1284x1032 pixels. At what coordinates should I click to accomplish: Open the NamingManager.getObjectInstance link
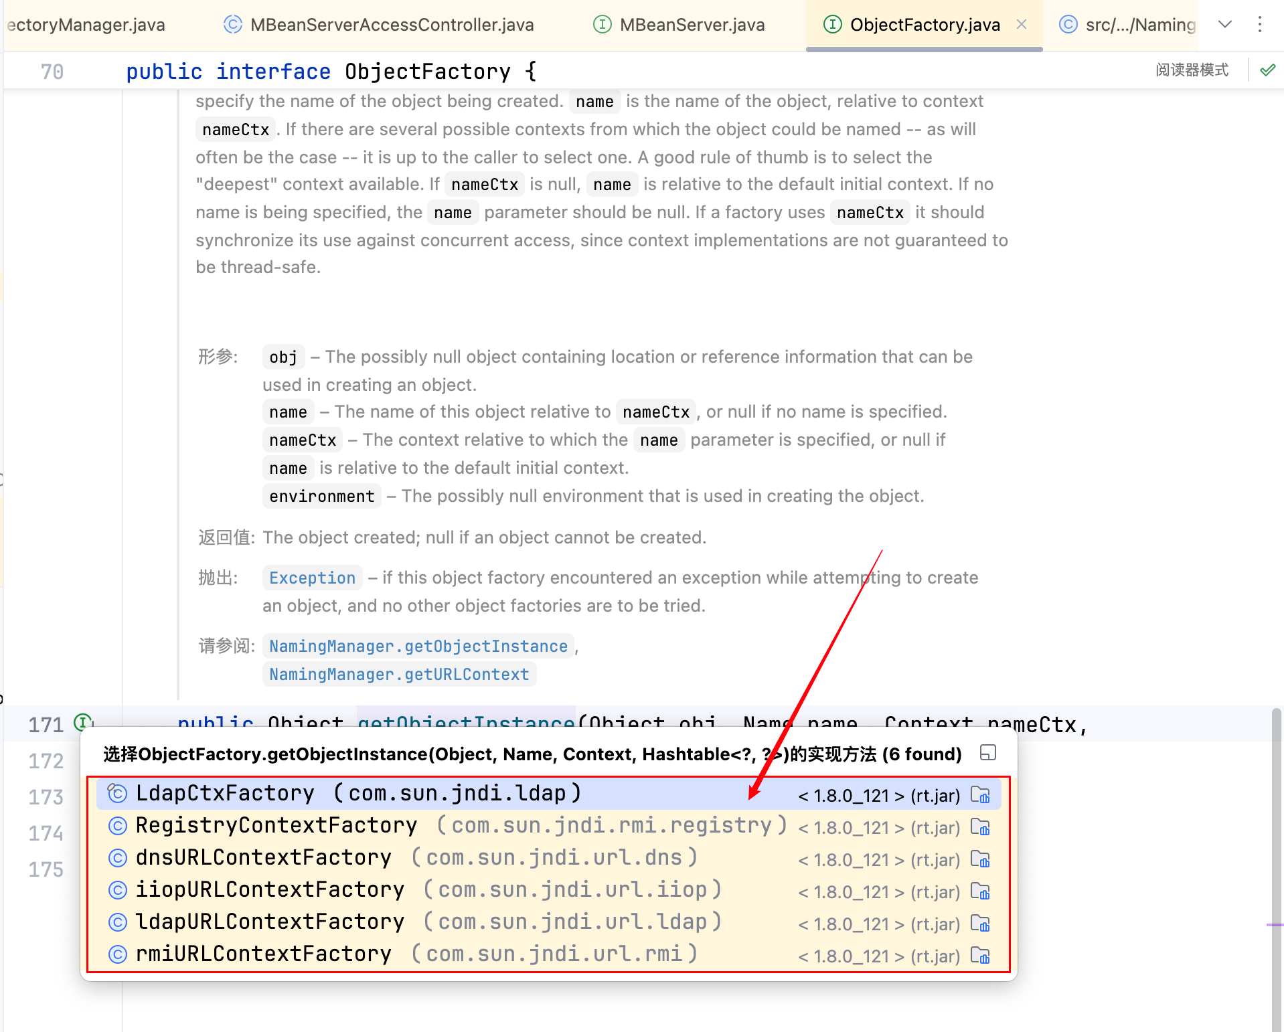point(418,646)
